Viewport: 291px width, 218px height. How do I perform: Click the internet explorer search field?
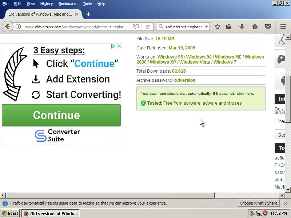[184, 27]
